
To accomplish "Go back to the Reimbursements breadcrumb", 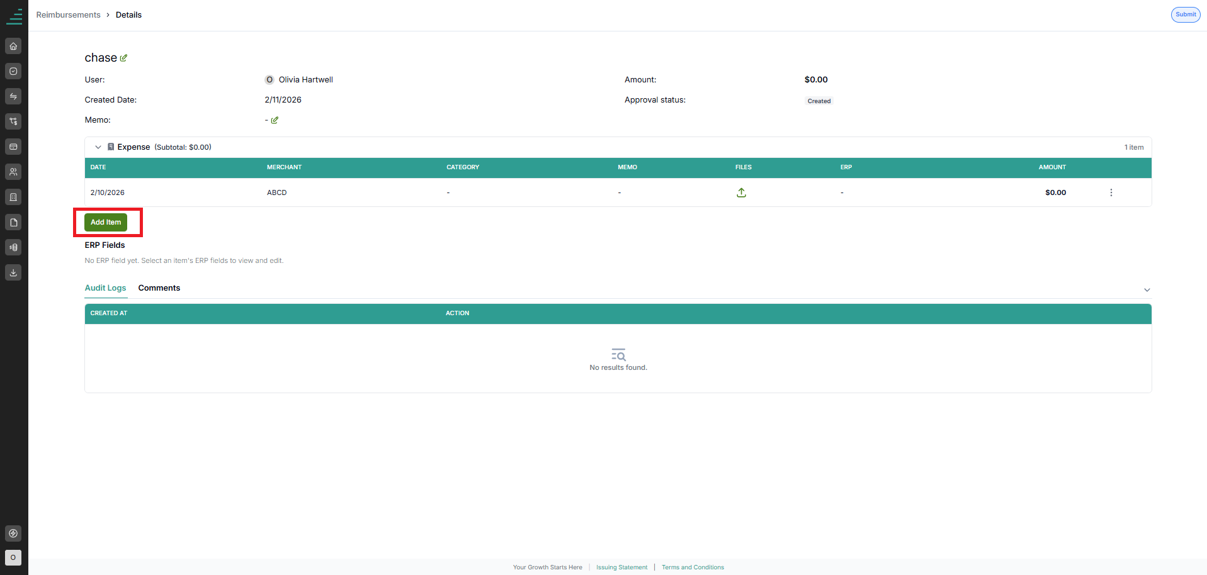I will tap(68, 15).
